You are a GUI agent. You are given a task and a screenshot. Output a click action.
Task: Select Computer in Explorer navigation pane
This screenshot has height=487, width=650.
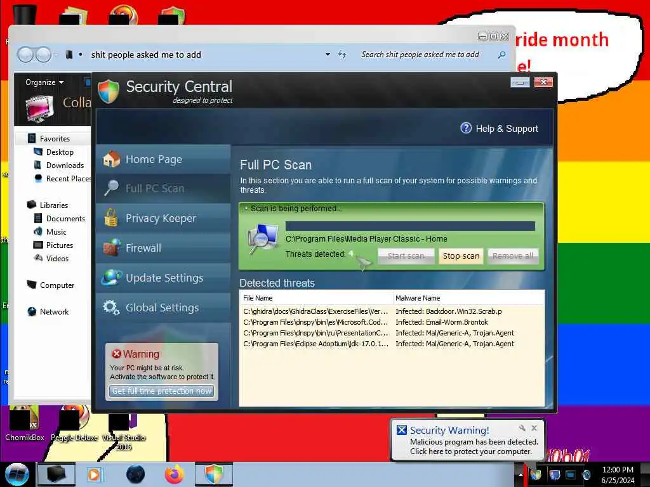tap(56, 285)
